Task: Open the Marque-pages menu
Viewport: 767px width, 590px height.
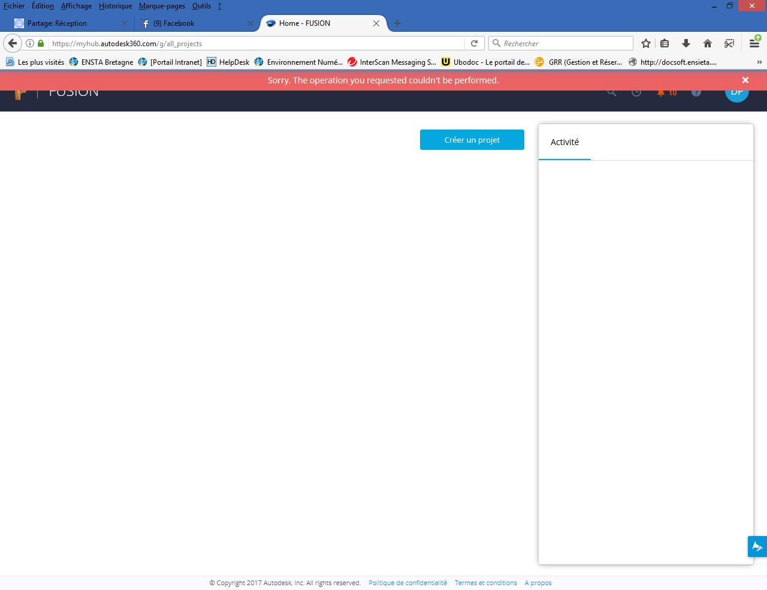Action: click(x=162, y=6)
